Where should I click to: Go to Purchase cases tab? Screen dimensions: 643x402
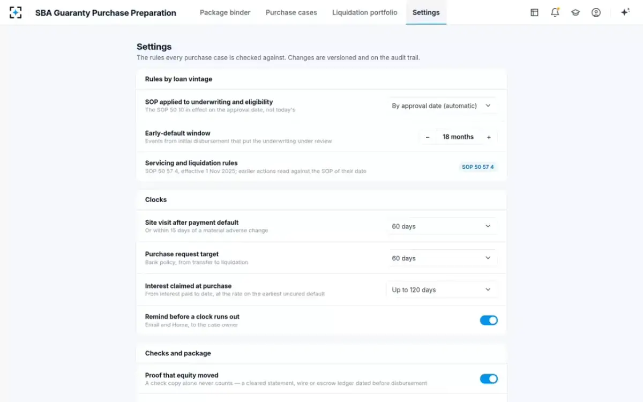[291, 12]
